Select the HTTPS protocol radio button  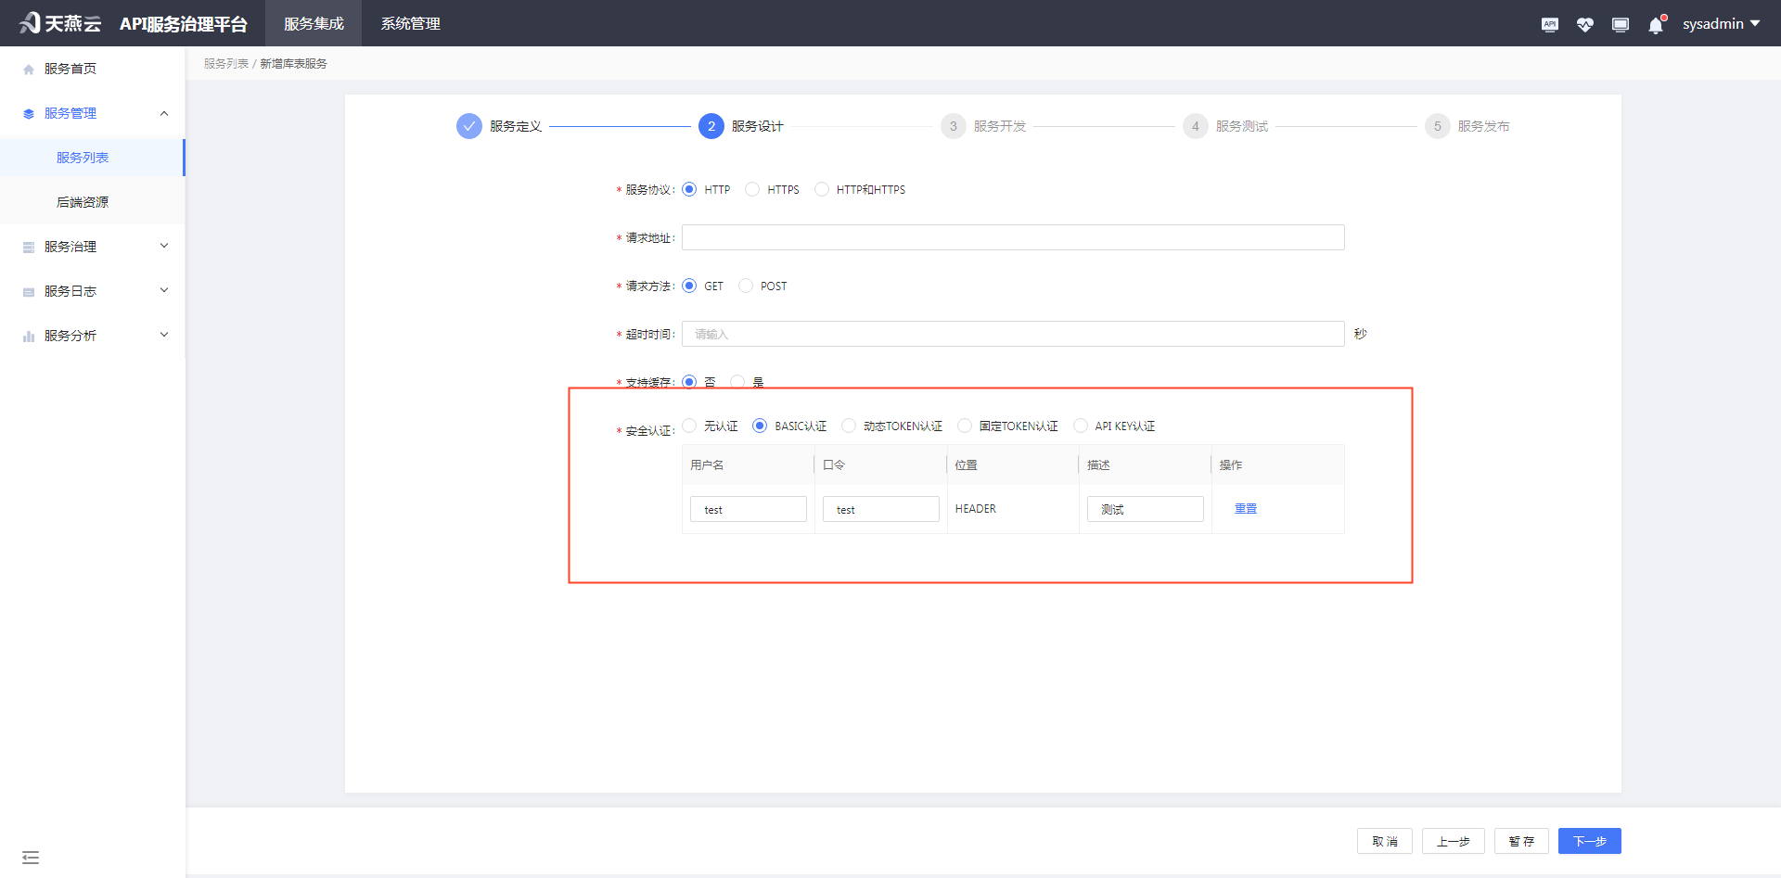pos(752,189)
